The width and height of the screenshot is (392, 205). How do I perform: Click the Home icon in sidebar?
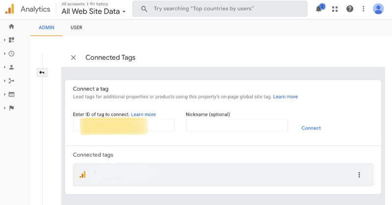(11, 26)
